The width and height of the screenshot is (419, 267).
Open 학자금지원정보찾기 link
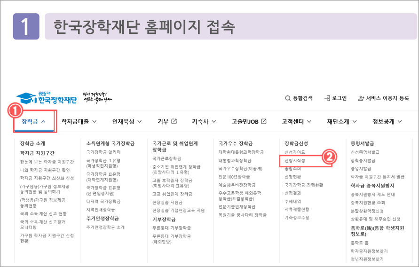coord(369,251)
